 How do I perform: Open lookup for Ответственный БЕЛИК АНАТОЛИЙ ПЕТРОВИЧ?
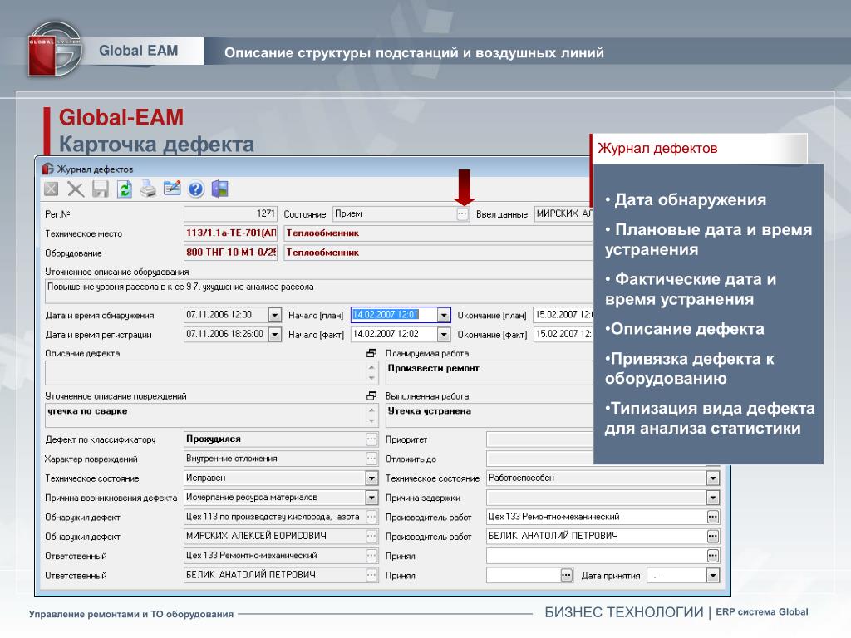371,575
